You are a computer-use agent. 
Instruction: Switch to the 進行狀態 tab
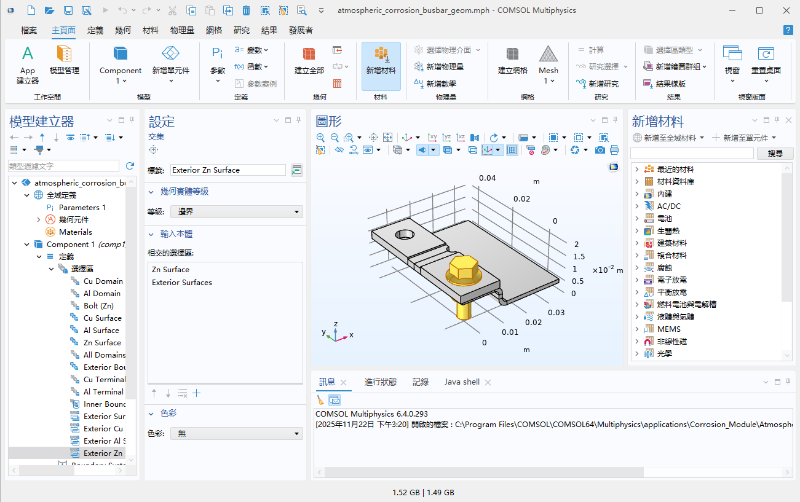coord(380,382)
